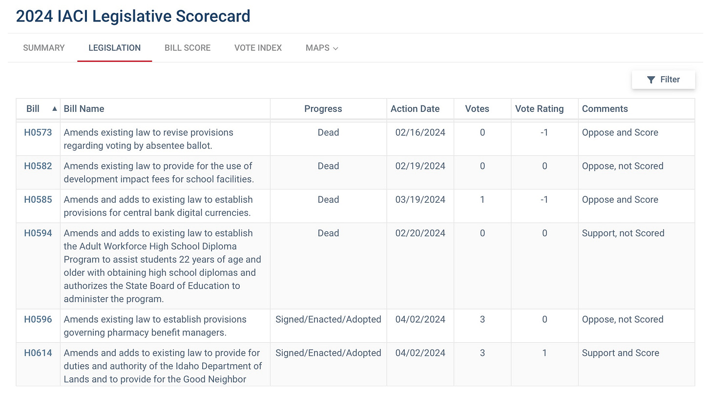Select the Idaho Department of Lands bill name
711x413 pixels.
point(163,366)
